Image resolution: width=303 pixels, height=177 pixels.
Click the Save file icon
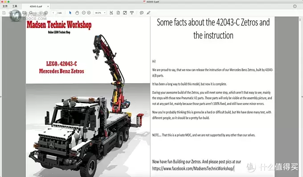click(4, 13)
